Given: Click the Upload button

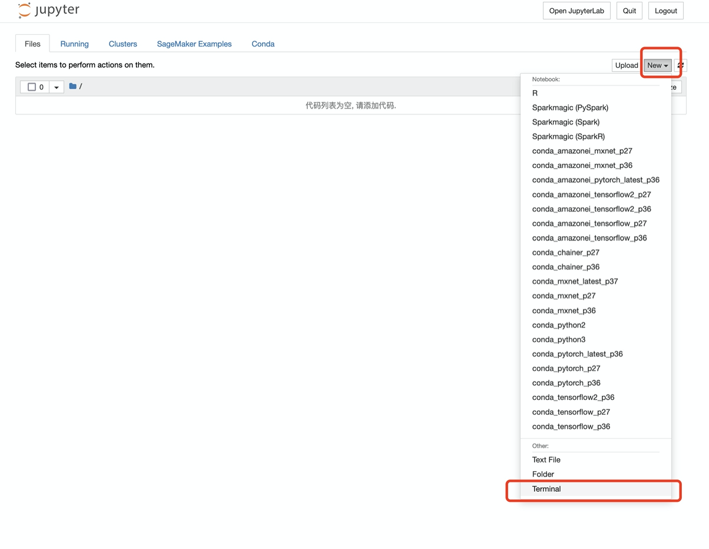Looking at the screenshot, I should point(626,65).
